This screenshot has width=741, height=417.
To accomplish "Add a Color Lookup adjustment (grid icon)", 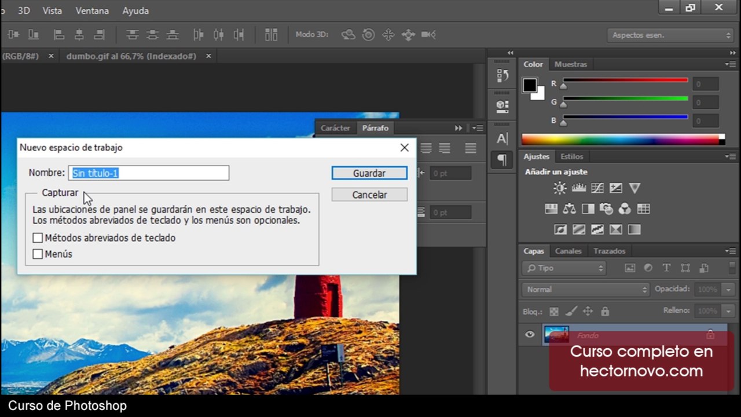I will point(643,209).
